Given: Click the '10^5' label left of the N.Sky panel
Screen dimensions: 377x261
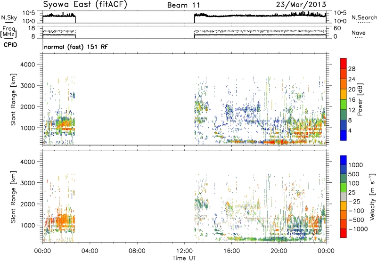Looking at the screenshot, I should tap(29, 13).
